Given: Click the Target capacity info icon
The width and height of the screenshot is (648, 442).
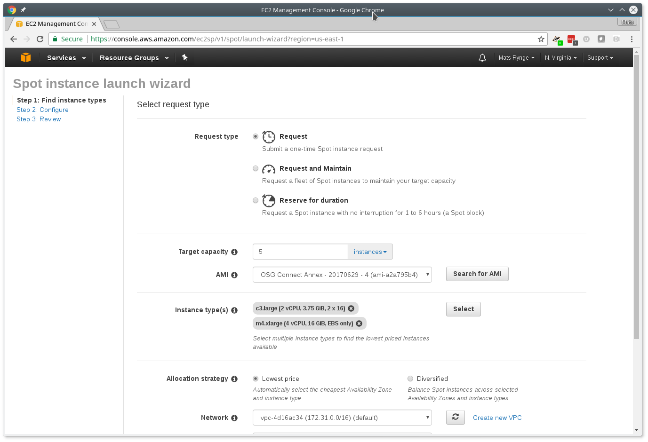Looking at the screenshot, I should click(x=234, y=252).
